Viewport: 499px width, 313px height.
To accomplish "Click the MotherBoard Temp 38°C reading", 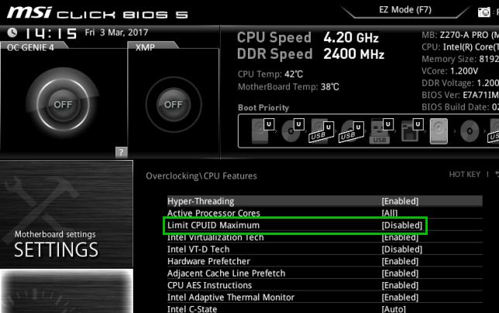I will pyautogui.click(x=288, y=87).
